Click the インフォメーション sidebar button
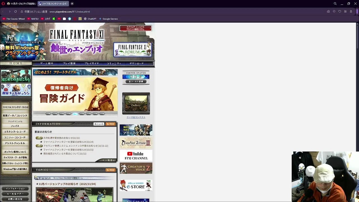The height and width of the screenshot is (202, 359). (x=15, y=189)
